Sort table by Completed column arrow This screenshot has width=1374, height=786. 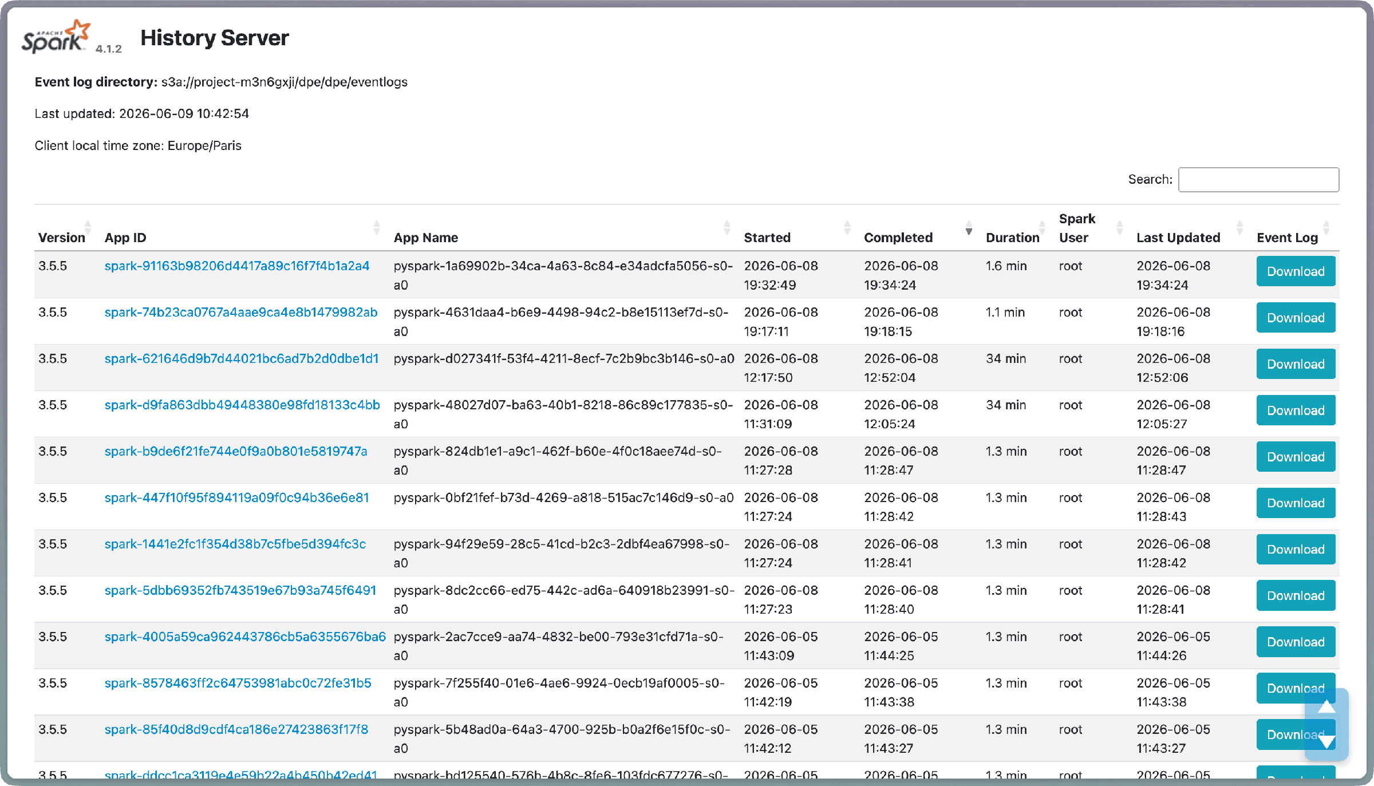click(x=969, y=228)
